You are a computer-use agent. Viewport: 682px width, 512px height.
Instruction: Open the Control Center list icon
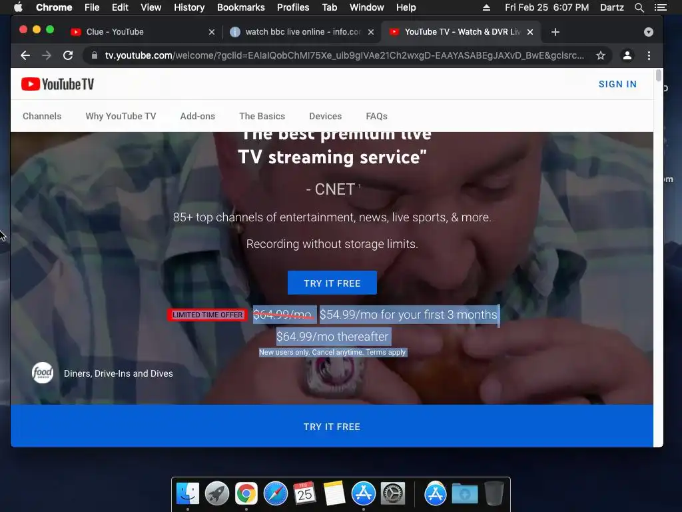click(660, 7)
